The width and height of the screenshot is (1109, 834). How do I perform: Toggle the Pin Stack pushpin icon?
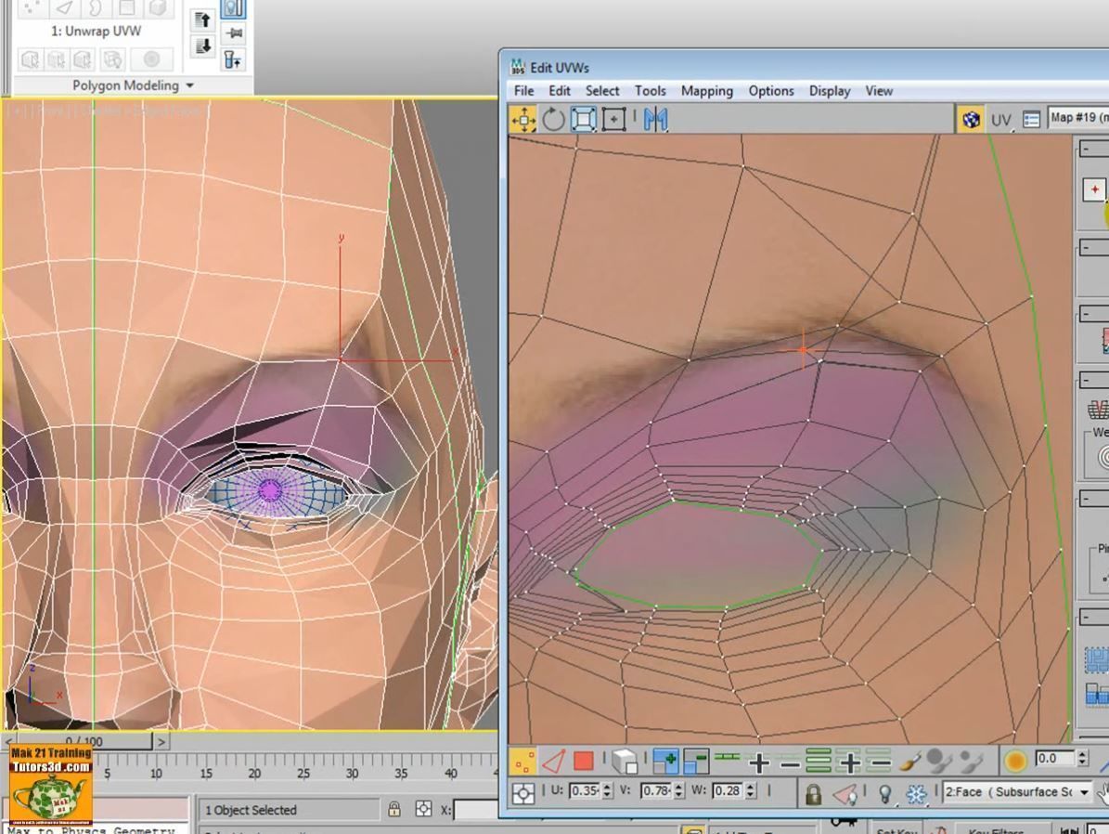coord(233,33)
